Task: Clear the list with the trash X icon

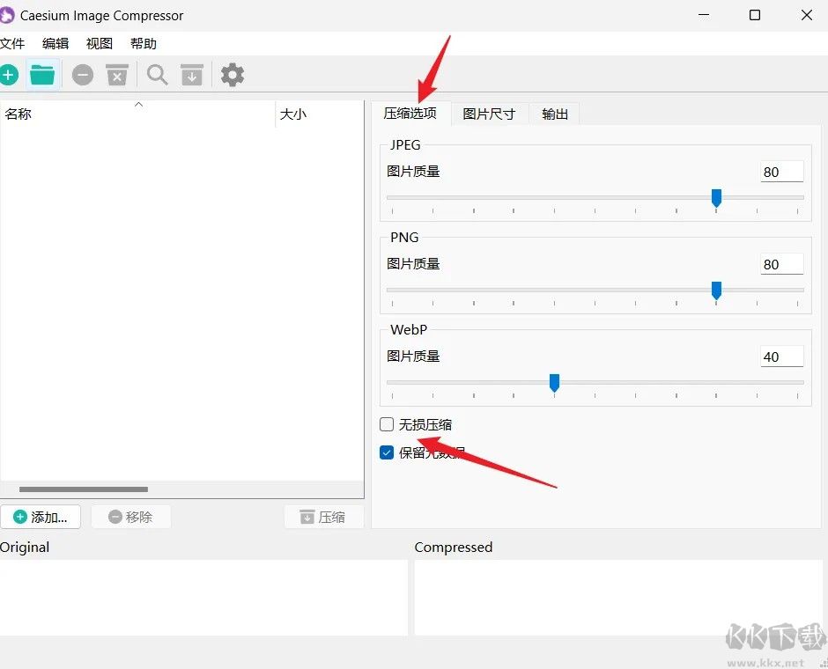Action: coord(117,75)
